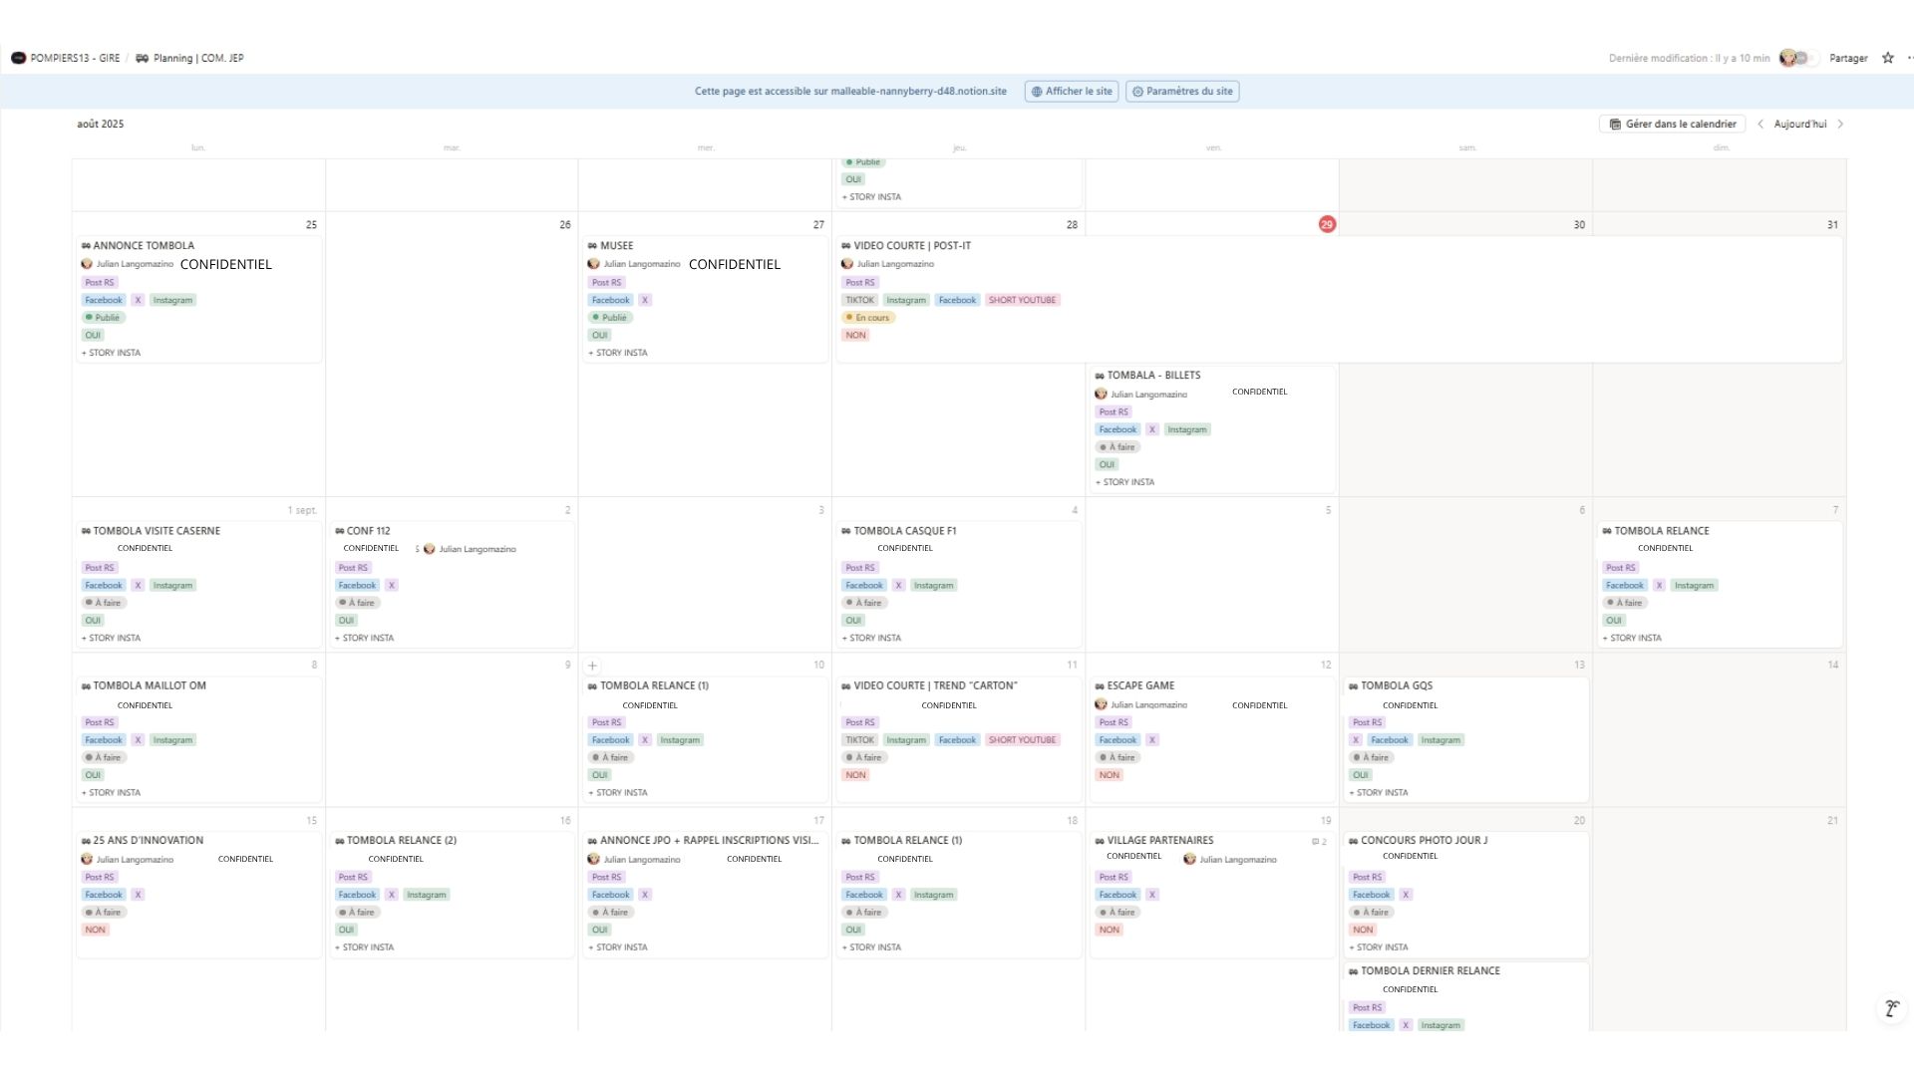Click Gérer dans le calendrier button

click(x=1673, y=125)
